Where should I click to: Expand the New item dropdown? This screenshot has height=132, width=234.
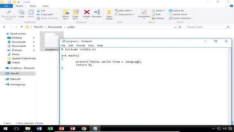(124, 11)
